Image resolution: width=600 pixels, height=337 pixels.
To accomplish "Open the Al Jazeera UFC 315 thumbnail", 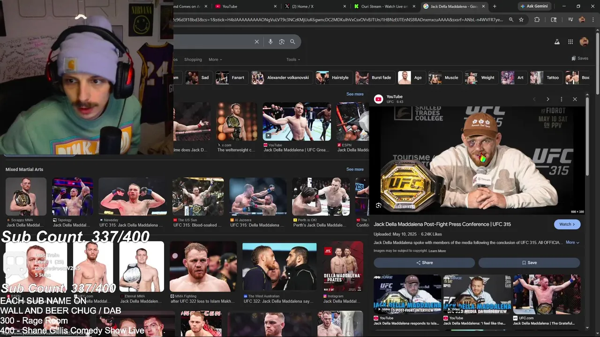I will pyautogui.click(x=258, y=197).
